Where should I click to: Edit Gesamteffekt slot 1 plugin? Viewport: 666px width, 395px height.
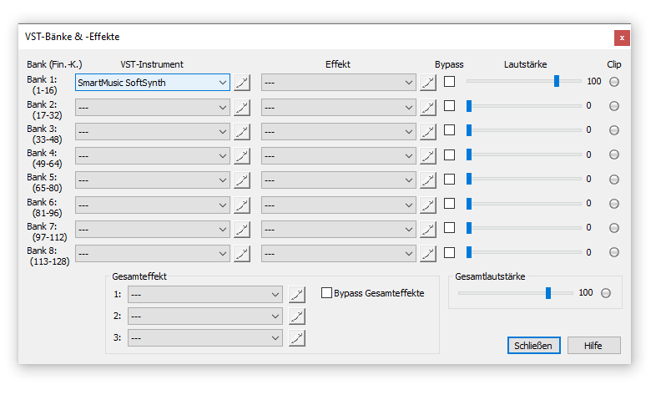297,294
